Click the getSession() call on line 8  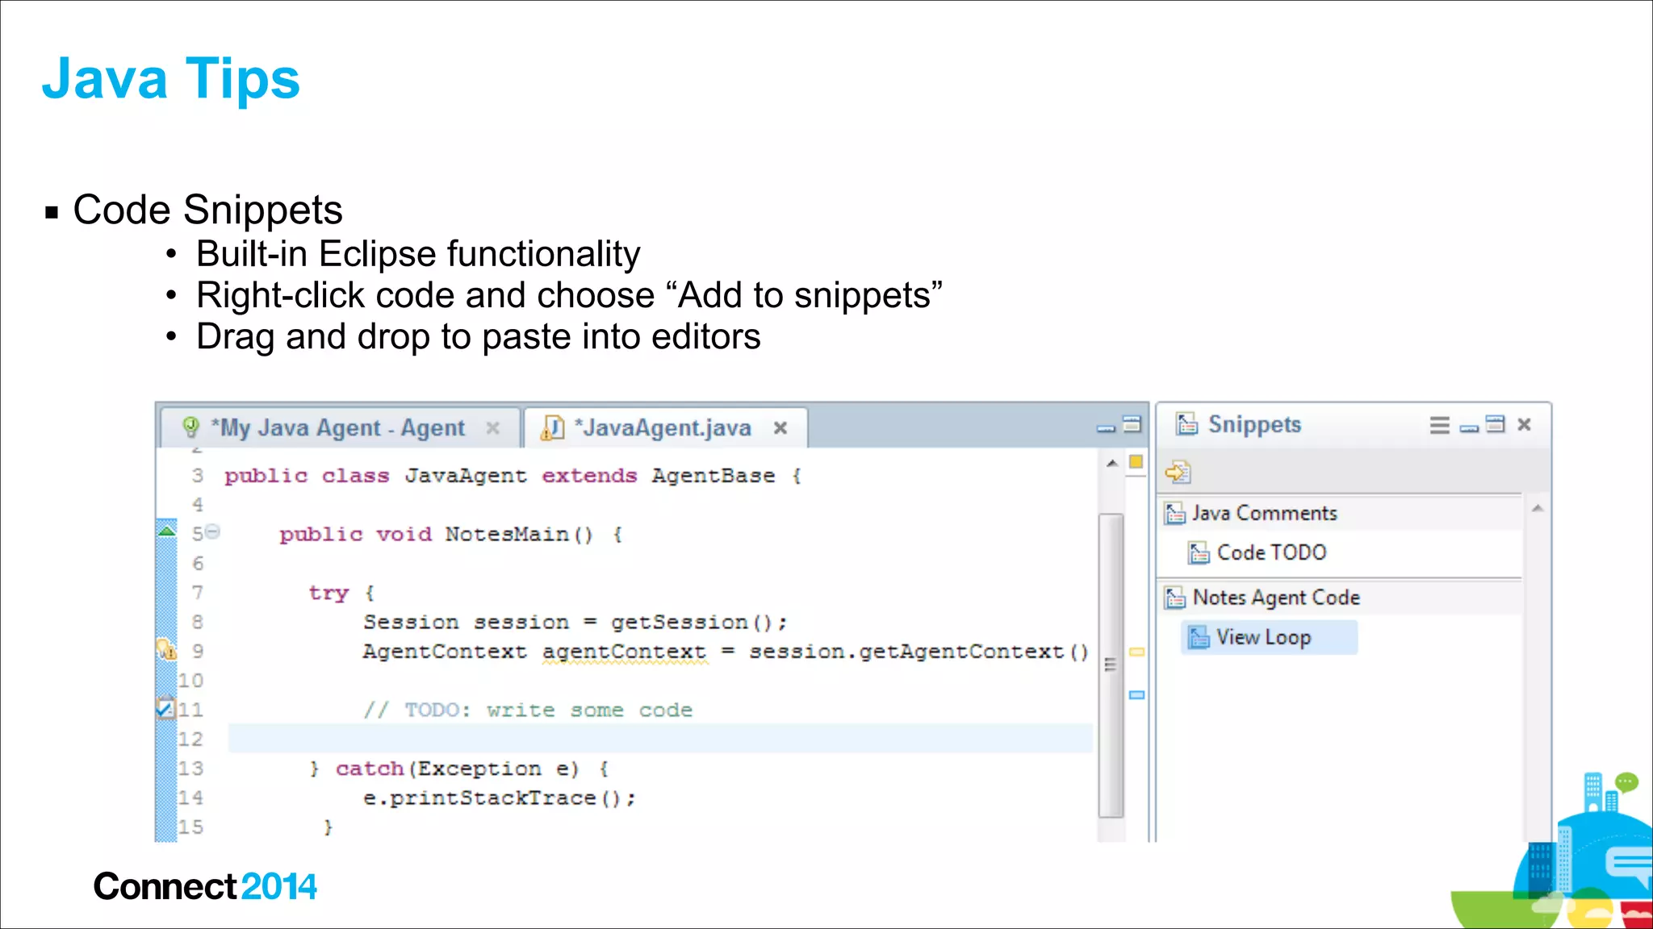pos(692,623)
